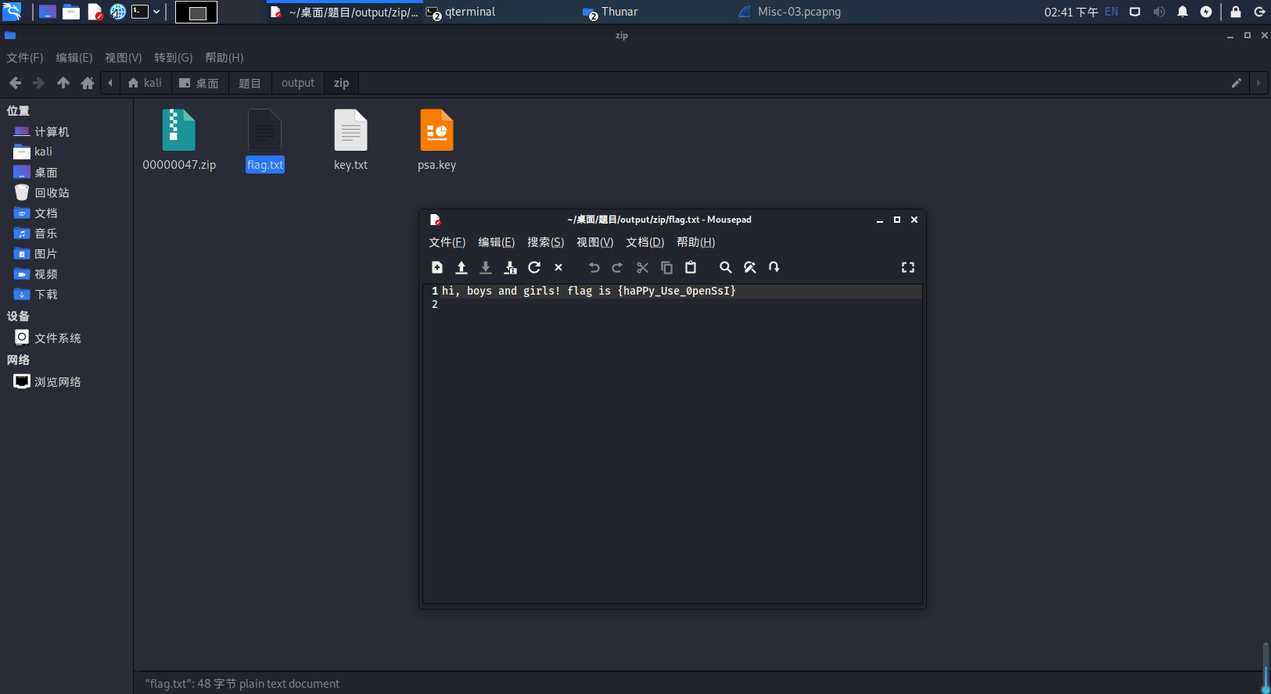
Task: Expand the terminal launcher dropdown arrow in panel
Action: [x=156, y=12]
